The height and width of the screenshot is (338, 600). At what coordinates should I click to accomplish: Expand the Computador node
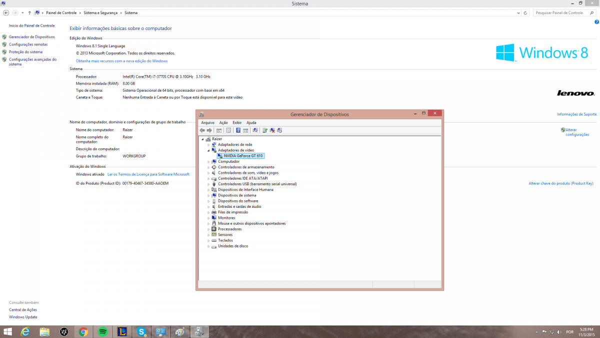208,162
